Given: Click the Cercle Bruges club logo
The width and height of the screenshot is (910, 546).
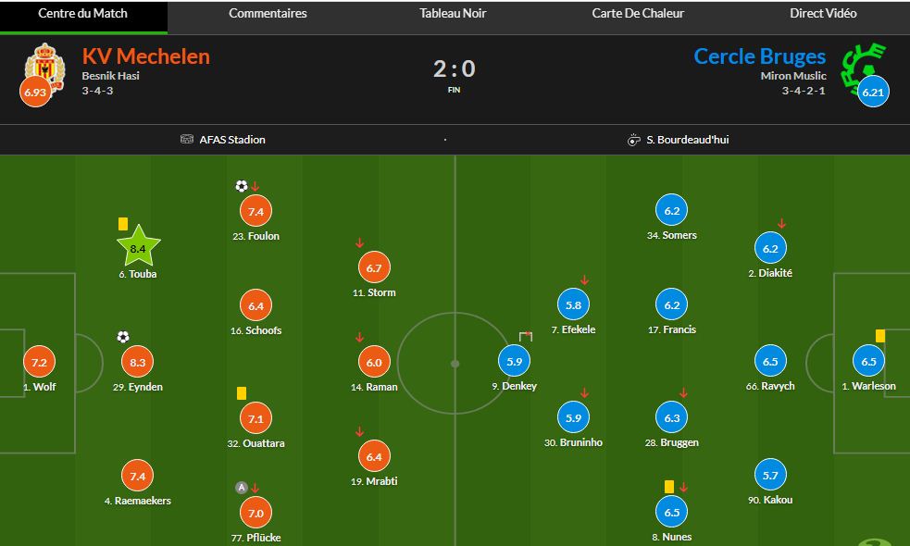Looking at the screenshot, I should [x=862, y=63].
